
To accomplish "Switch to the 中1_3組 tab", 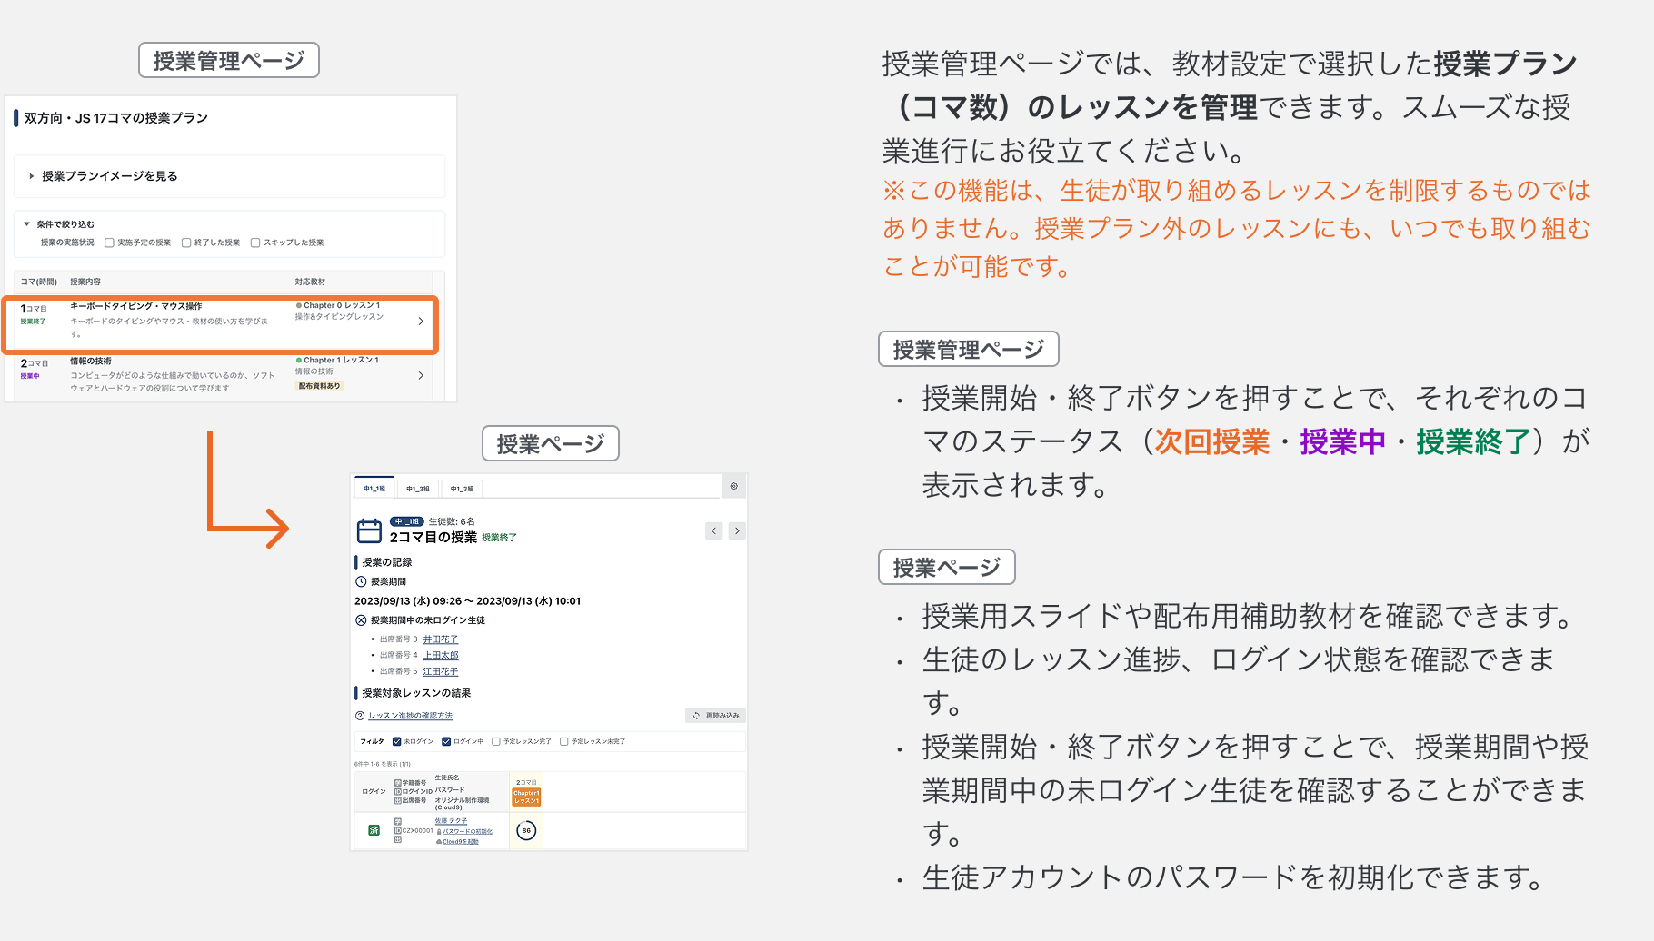I will (463, 488).
